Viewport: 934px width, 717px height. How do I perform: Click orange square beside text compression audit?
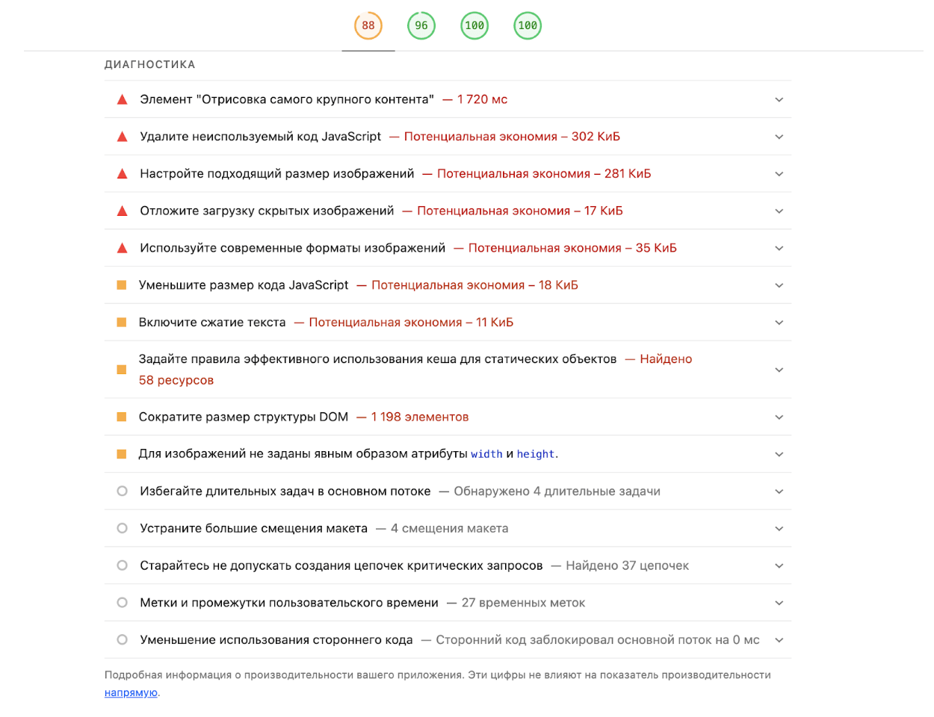point(122,323)
